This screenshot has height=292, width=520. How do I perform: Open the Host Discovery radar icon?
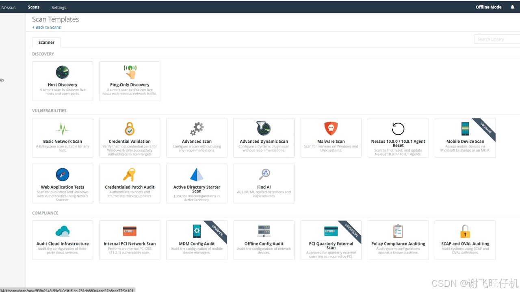(x=63, y=73)
